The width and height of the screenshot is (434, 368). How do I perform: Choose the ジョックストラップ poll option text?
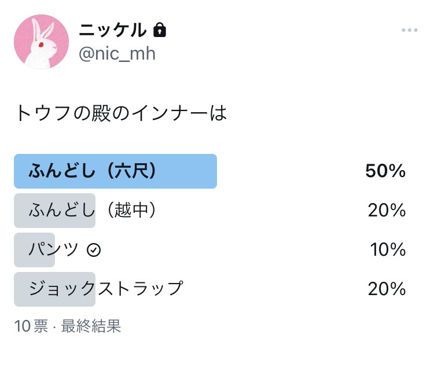(106, 288)
